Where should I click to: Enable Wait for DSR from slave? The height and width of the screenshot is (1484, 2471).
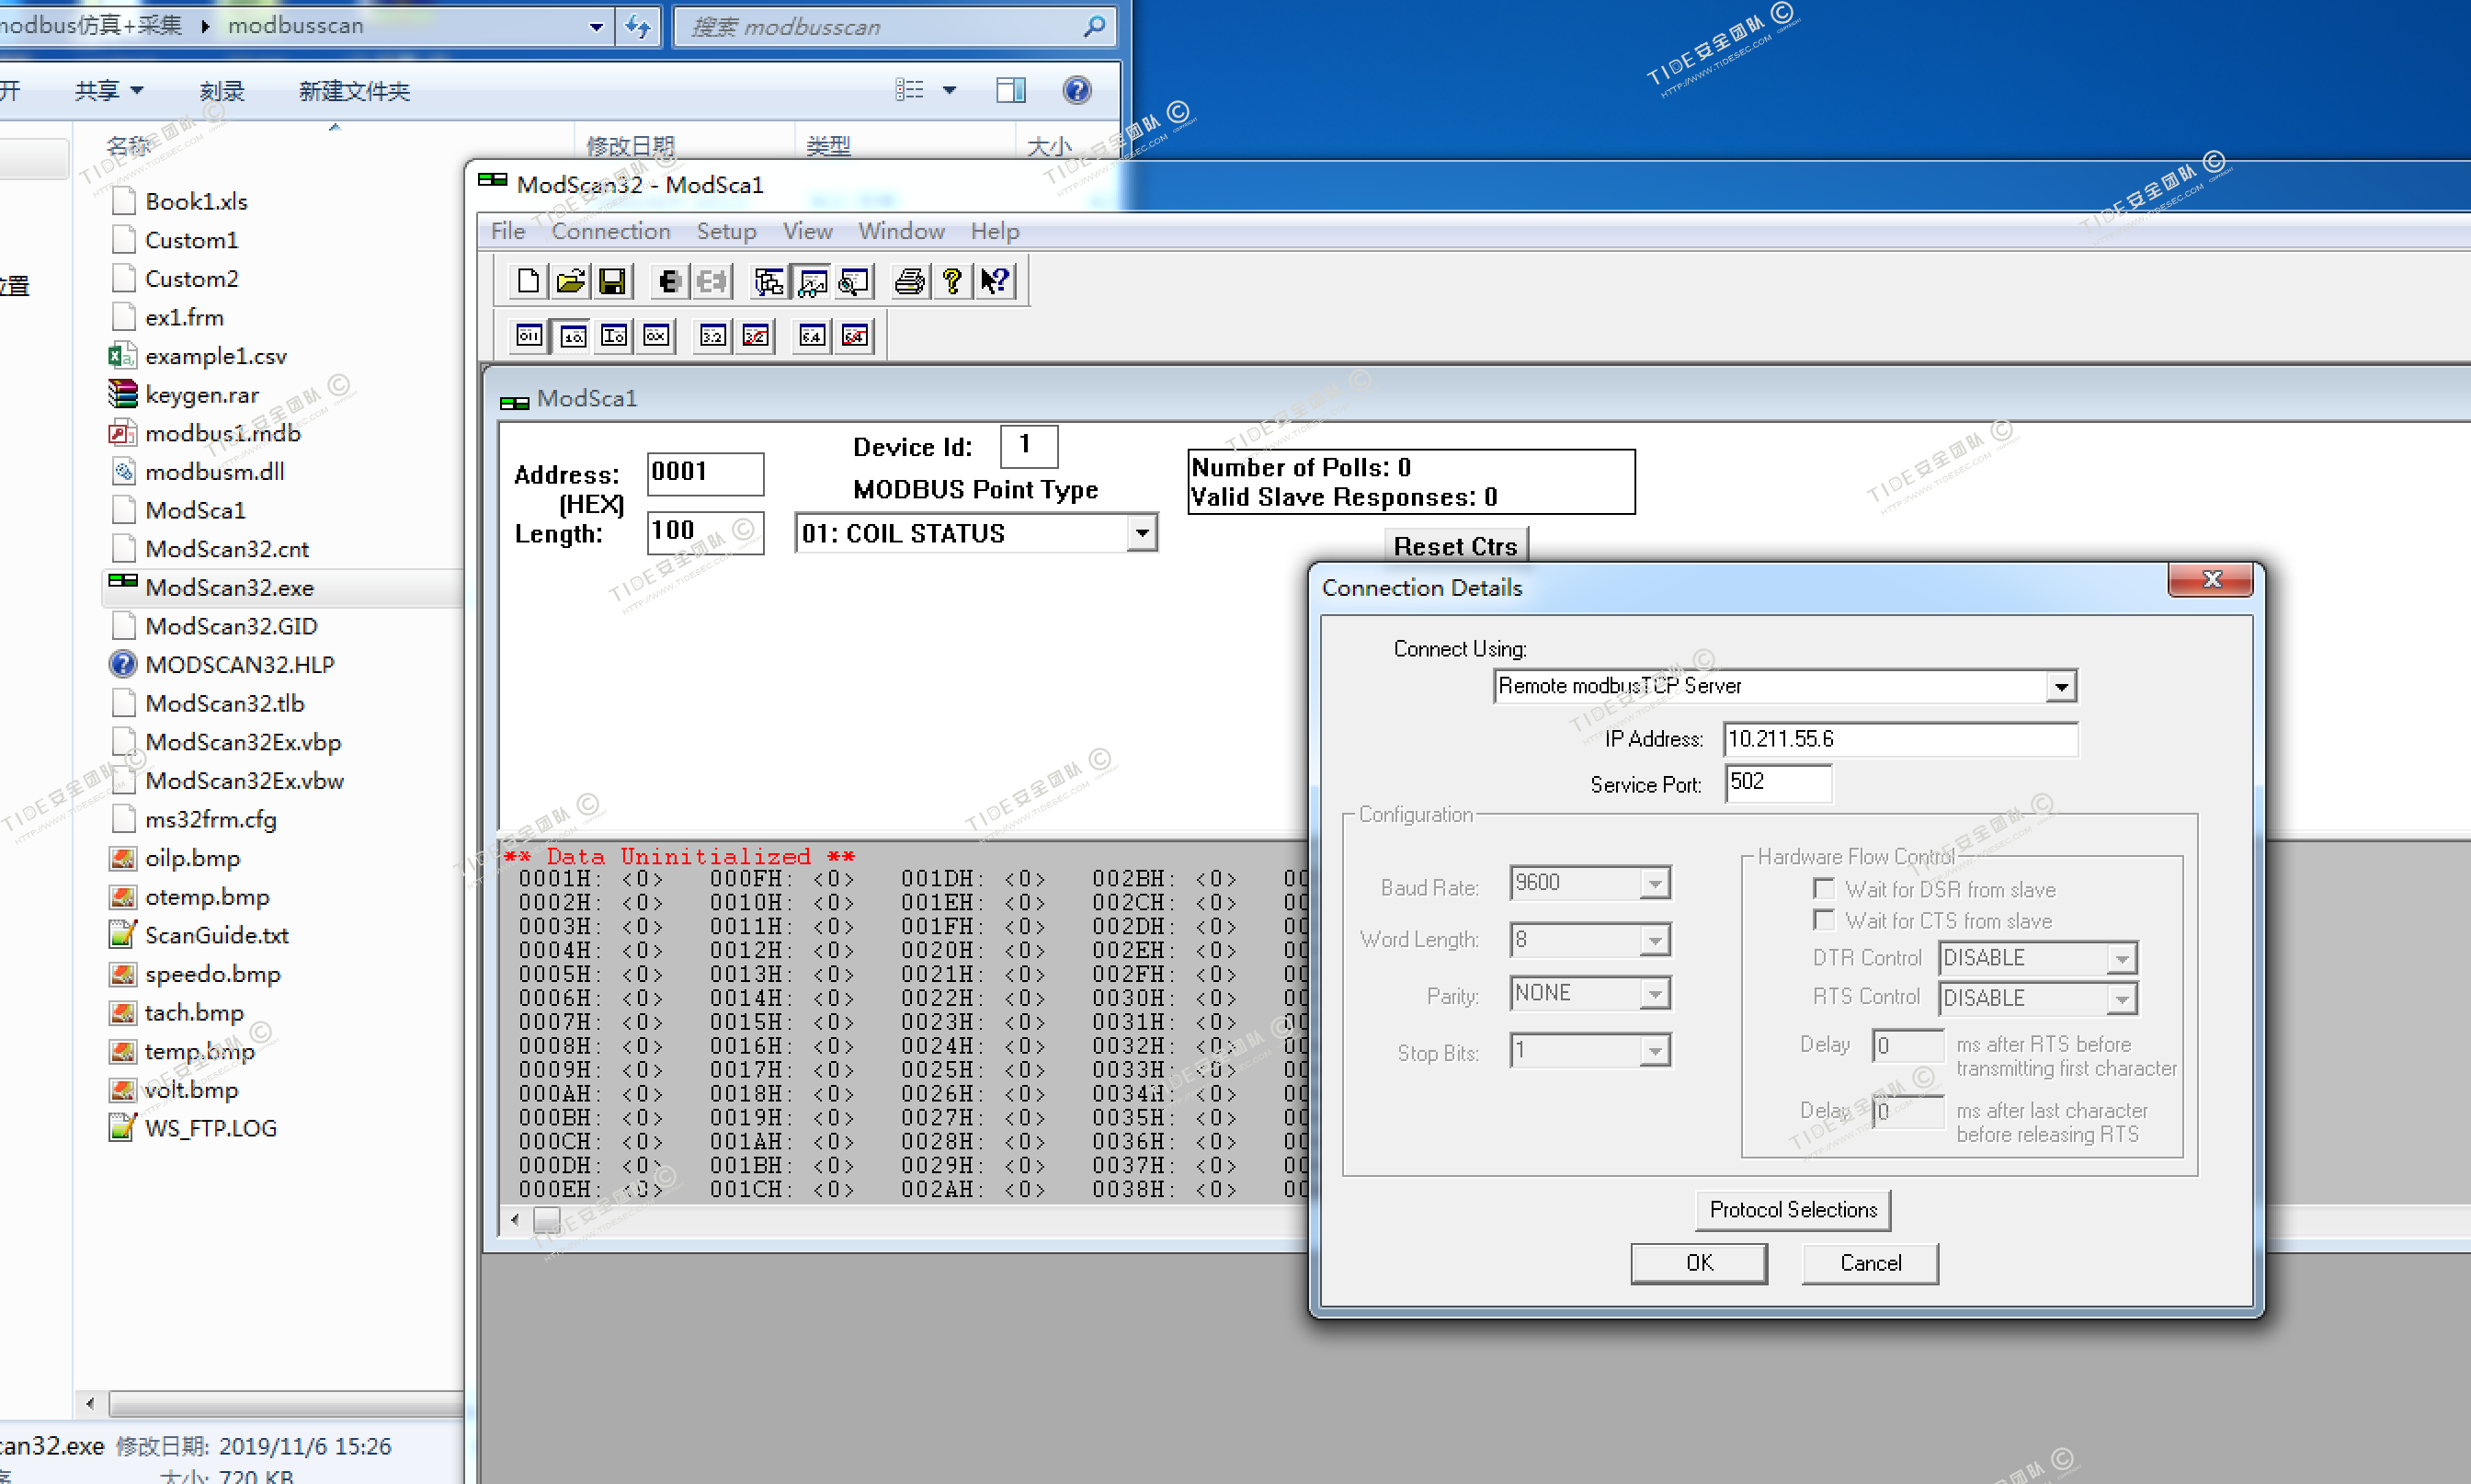[1824, 889]
